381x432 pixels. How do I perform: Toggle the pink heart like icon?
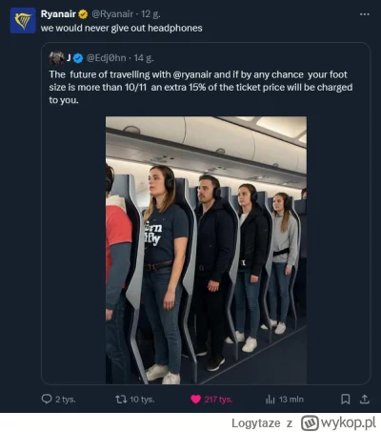point(195,400)
